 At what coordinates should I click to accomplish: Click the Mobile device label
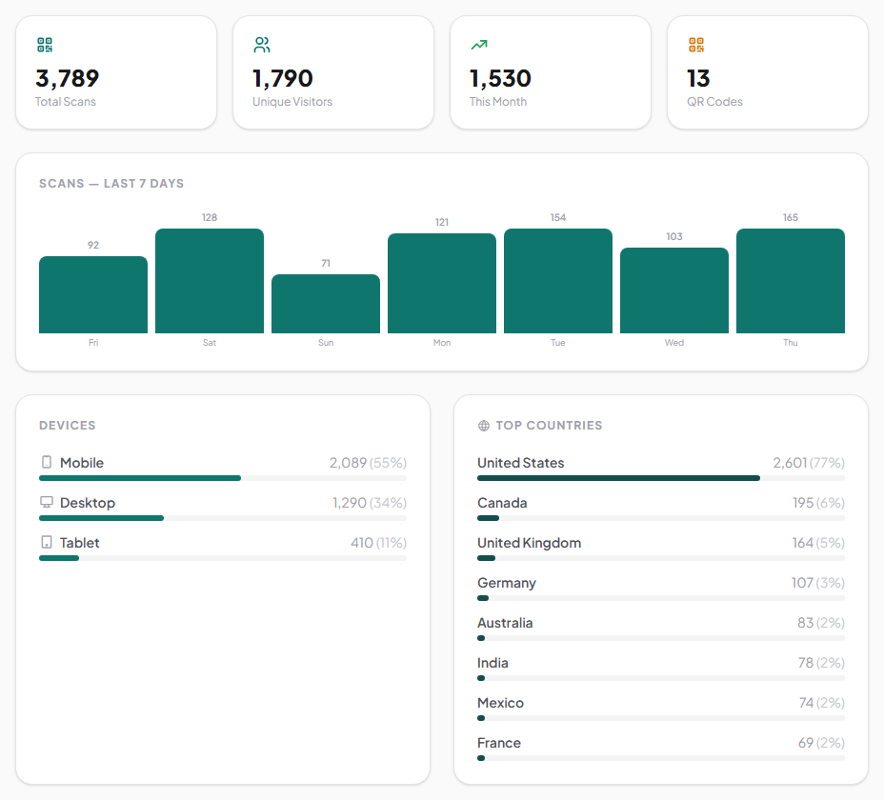(82, 463)
